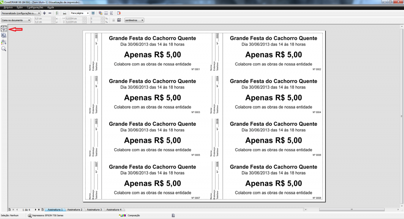Select the Marks Placement tool
Screen dimensions: 404x219
pos(4,42)
